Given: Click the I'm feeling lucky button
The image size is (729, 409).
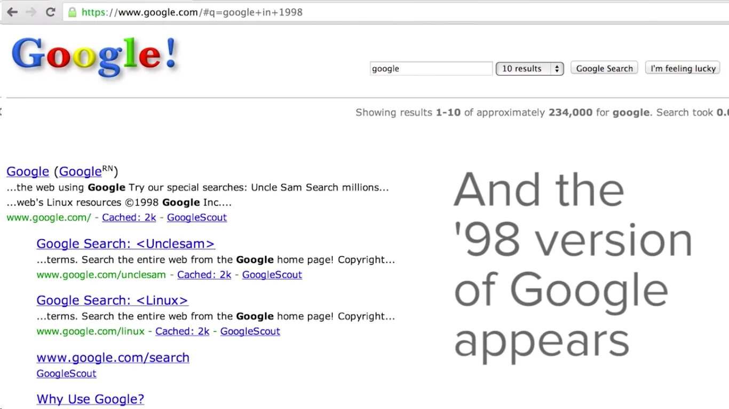Looking at the screenshot, I should (x=683, y=68).
